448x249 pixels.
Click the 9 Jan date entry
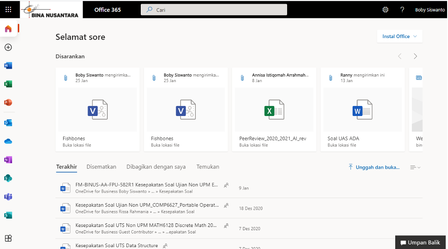pyautogui.click(x=243, y=188)
